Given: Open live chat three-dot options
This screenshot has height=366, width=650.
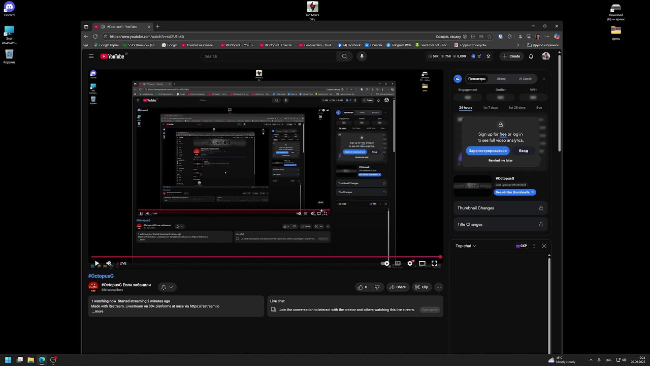Looking at the screenshot, I should click(534, 246).
